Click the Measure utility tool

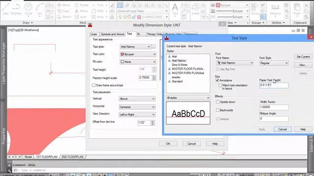(x=275, y=9)
